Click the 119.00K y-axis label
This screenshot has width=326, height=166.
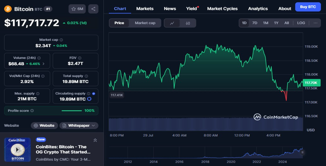click(x=311, y=47)
